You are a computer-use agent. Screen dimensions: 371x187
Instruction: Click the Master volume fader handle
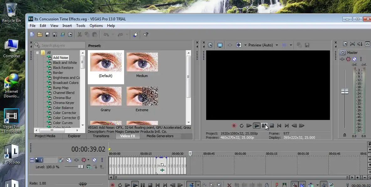coord(345,91)
